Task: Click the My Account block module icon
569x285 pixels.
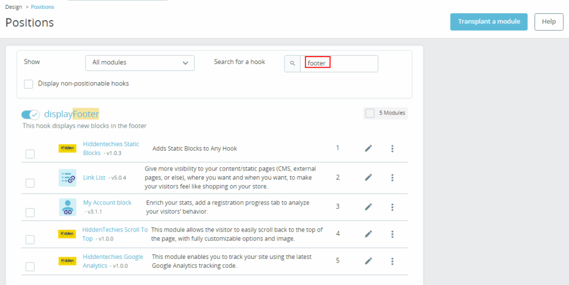Action: pyautogui.click(x=67, y=207)
